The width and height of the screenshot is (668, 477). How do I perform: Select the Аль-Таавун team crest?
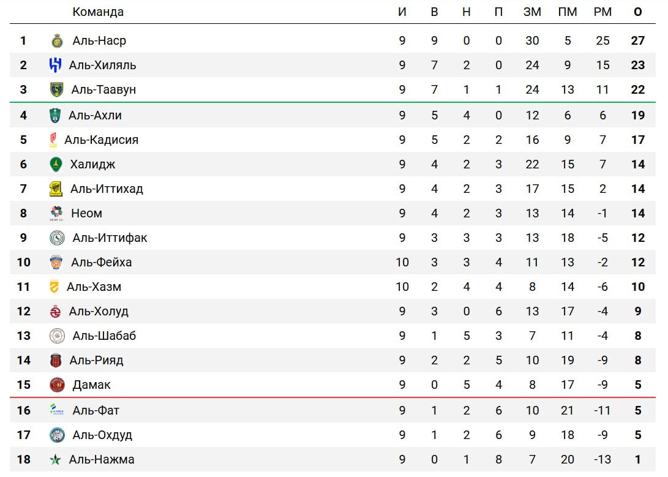56,90
